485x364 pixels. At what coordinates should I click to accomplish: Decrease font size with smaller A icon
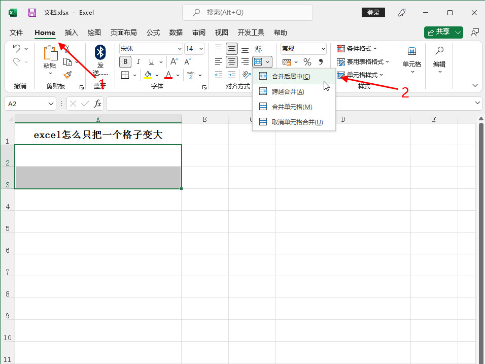188,61
